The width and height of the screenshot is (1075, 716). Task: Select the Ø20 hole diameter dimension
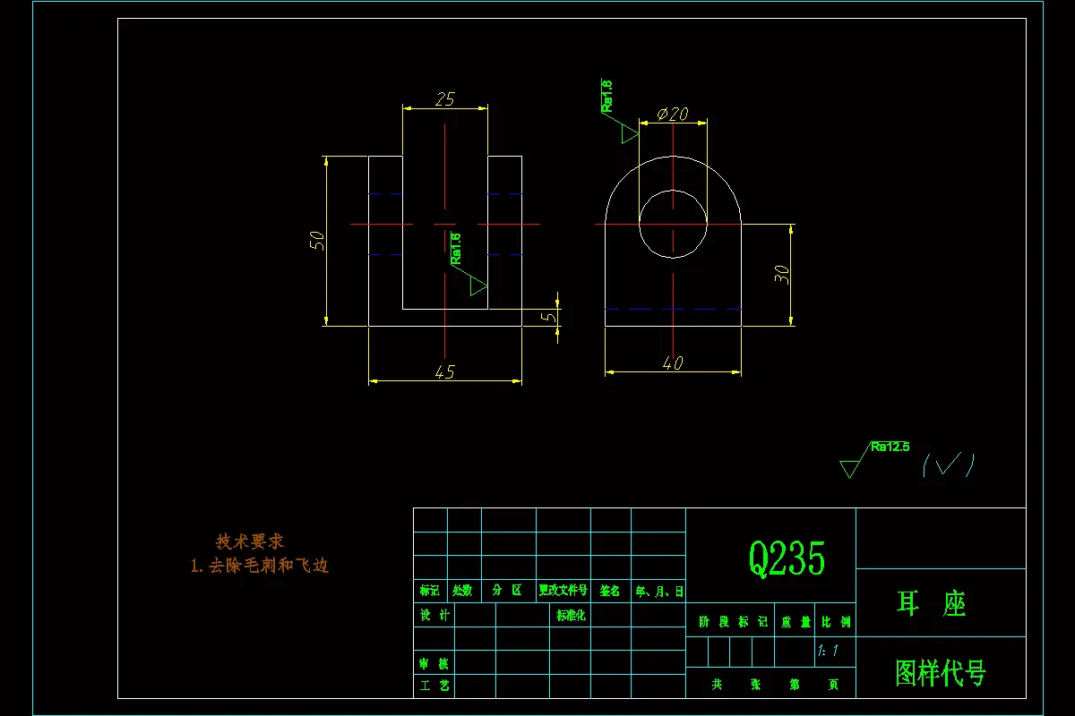[x=672, y=114]
